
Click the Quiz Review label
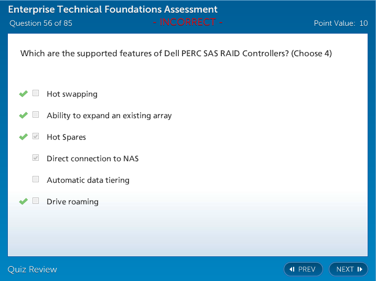(x=33, y=269)
